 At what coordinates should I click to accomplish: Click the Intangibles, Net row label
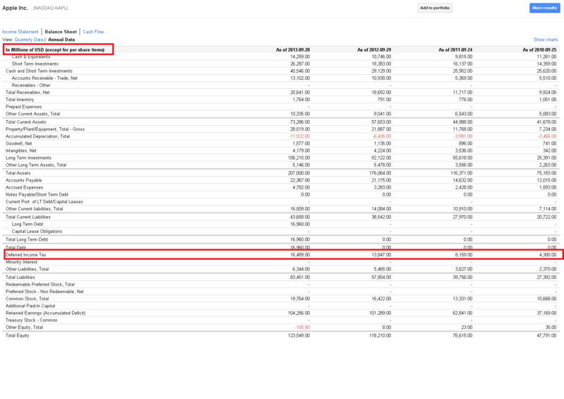coord(21,150)
